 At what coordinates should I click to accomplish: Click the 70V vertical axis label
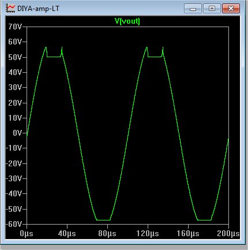tap(15, 27)
